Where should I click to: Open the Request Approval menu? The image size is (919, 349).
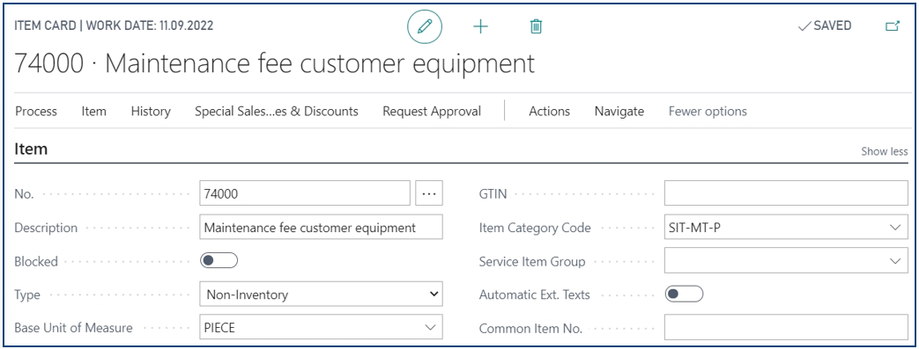(432, 111)
